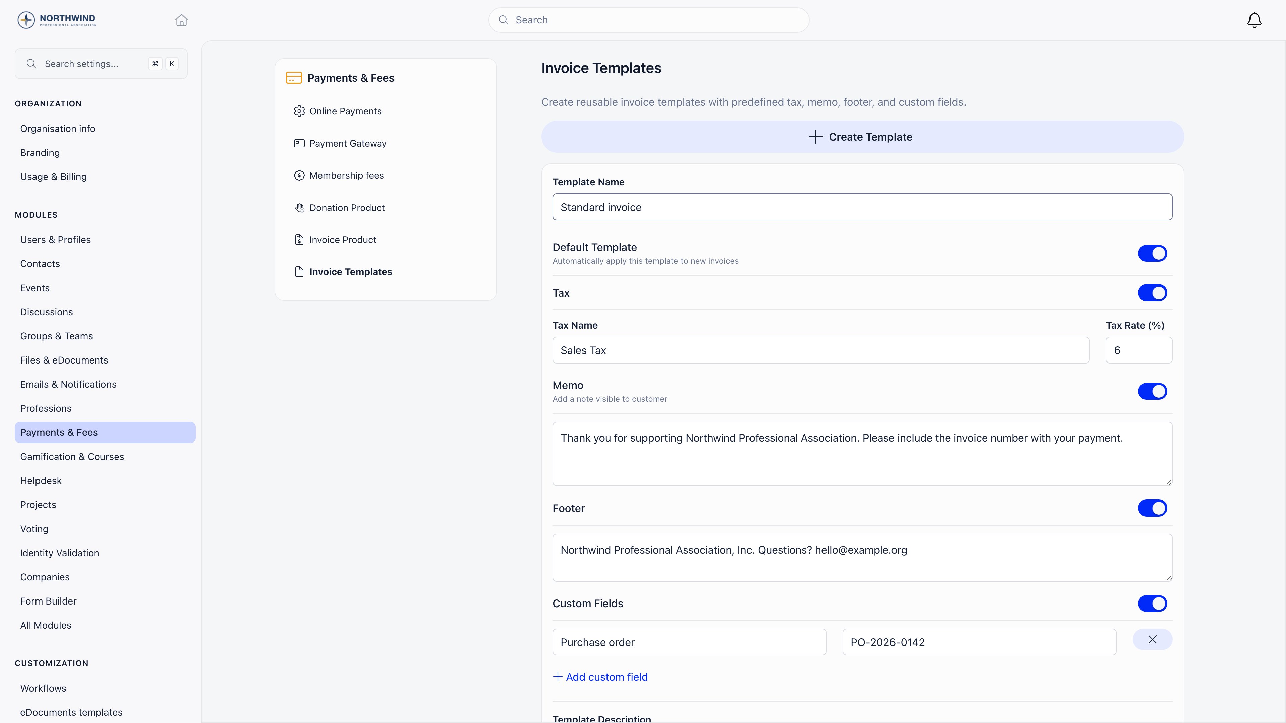
Task: Open Form Builder settings
Action: coord(49,601)
